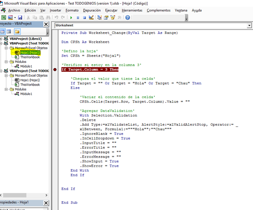253x210 pixels.
Task: Open Project Explorer toolbar icon
Action: 100,18
